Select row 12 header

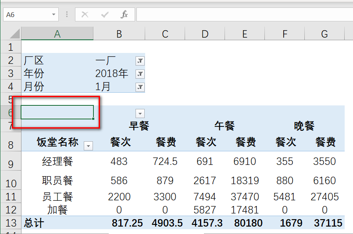click(11, 210)
